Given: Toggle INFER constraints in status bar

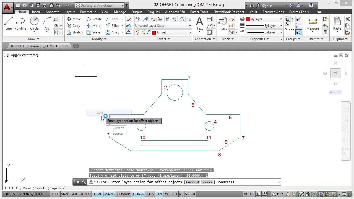Looking at the screenshot, I should click(x=55, y=194).
